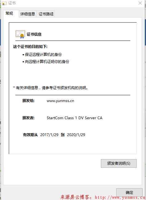Open 颁发者说明(S) issuer statement
The image size is (146, 200).
point(119,163)
